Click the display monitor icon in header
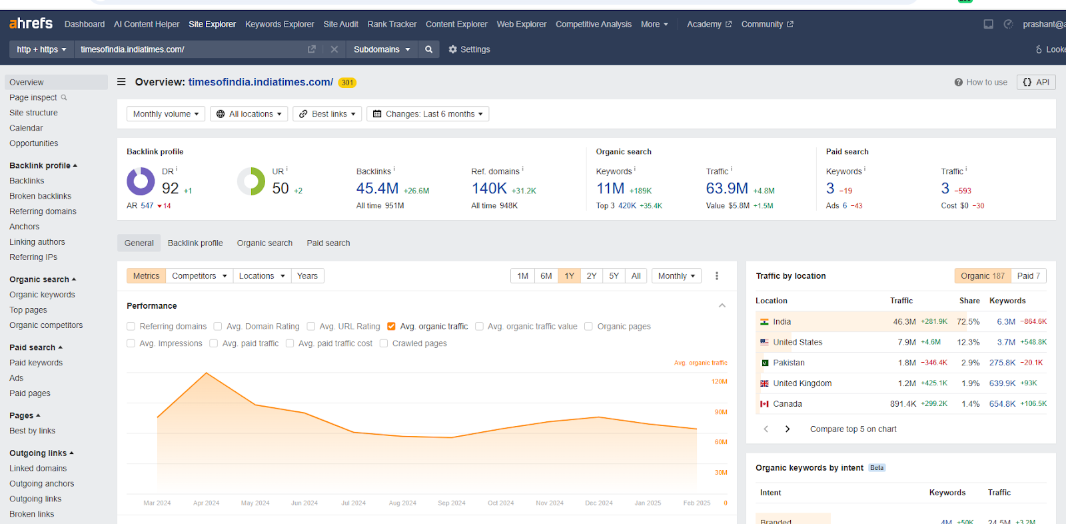This screenshot has width=1066, height=524. [x=988, y=24]
